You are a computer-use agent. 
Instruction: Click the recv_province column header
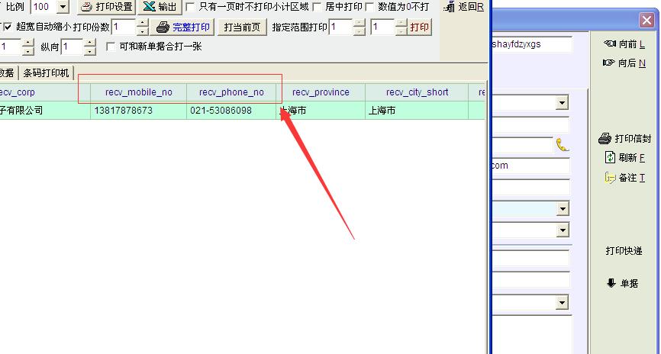pos(321,92)
